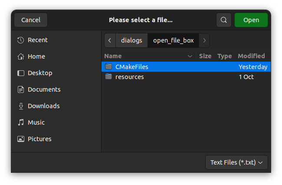Click path bar forward arrow

pos(204,40)
